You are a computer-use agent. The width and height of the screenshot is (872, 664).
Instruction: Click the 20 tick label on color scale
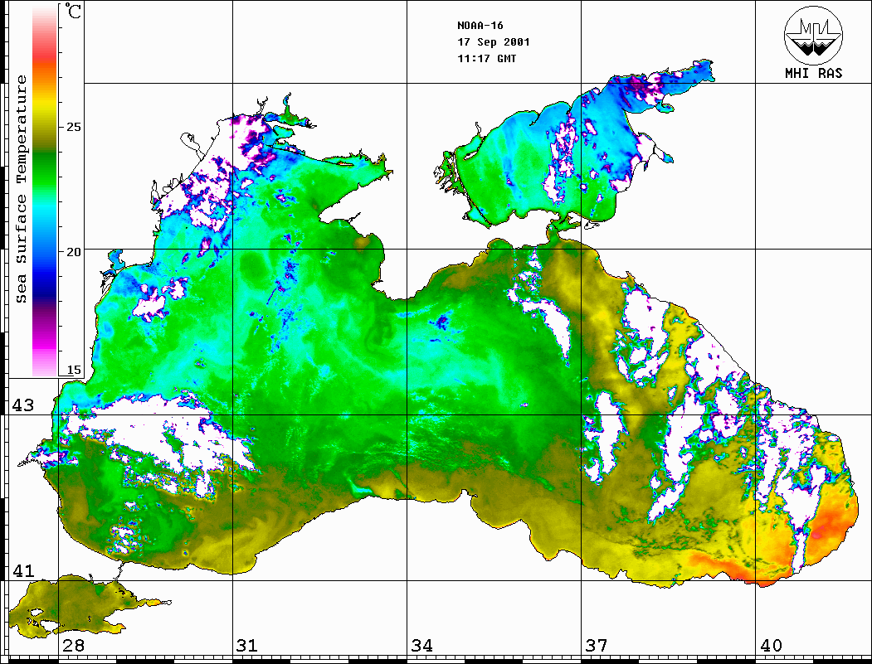point(73,252)
